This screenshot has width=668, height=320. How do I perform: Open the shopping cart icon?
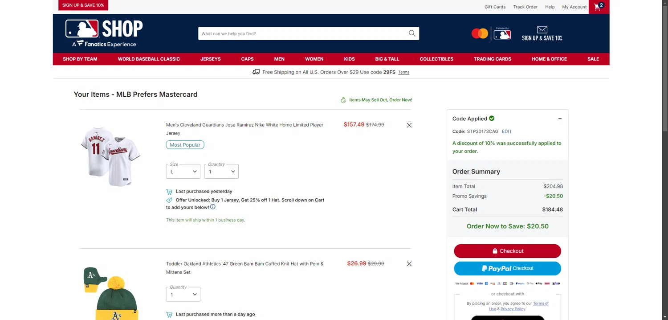599,7
